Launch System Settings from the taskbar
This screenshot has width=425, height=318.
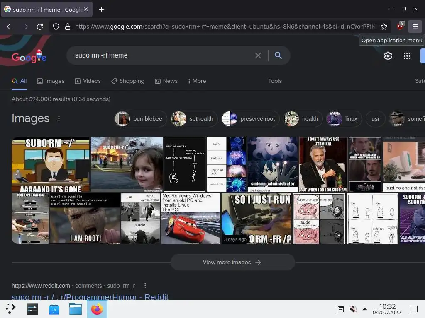click(32, 309)
